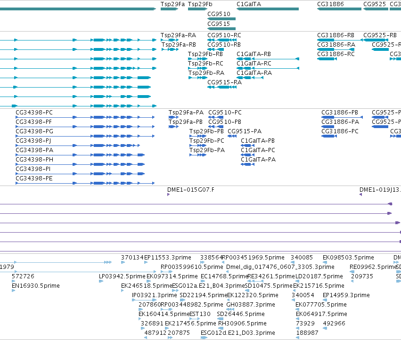Click SD26446.5prime EST label
The width and height of the screenshot is (401, 340).
pos(241,314)
